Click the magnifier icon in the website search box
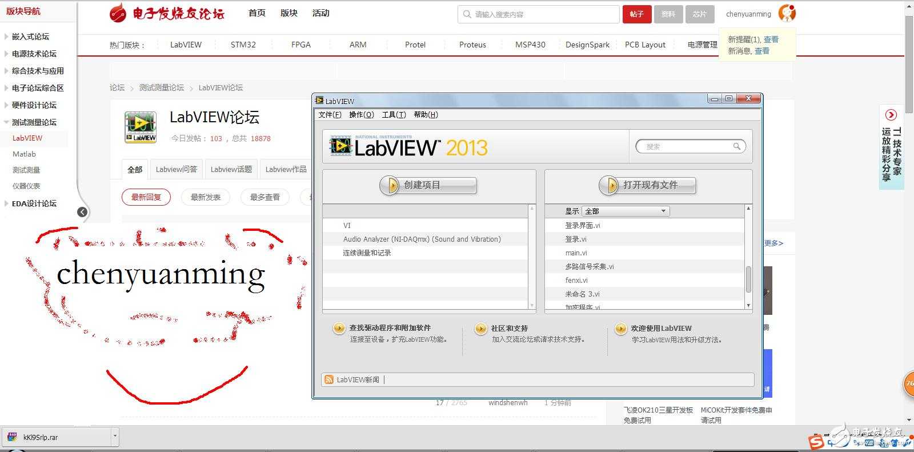This screenshot has height=452, width=914. tap(467, 14)
